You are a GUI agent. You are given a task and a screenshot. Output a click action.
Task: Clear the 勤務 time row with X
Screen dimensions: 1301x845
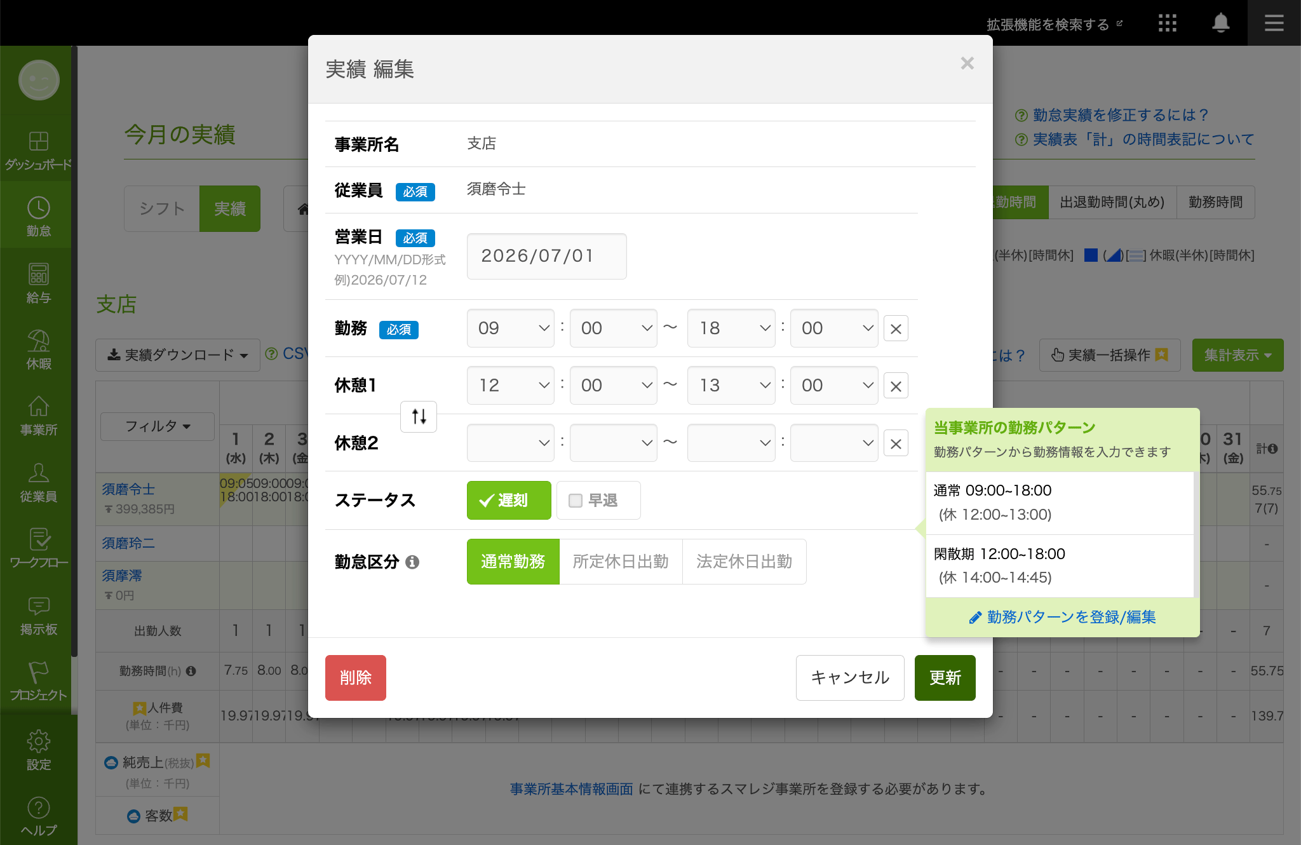click(x=896, y=328)
